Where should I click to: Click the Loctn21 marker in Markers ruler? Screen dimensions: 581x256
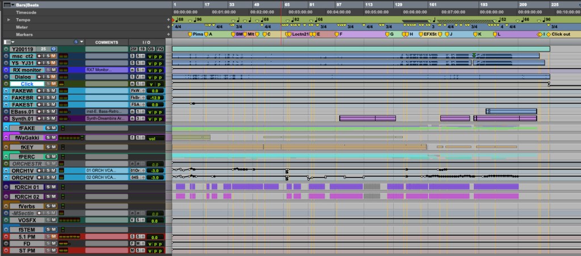[x=299, y=34]
